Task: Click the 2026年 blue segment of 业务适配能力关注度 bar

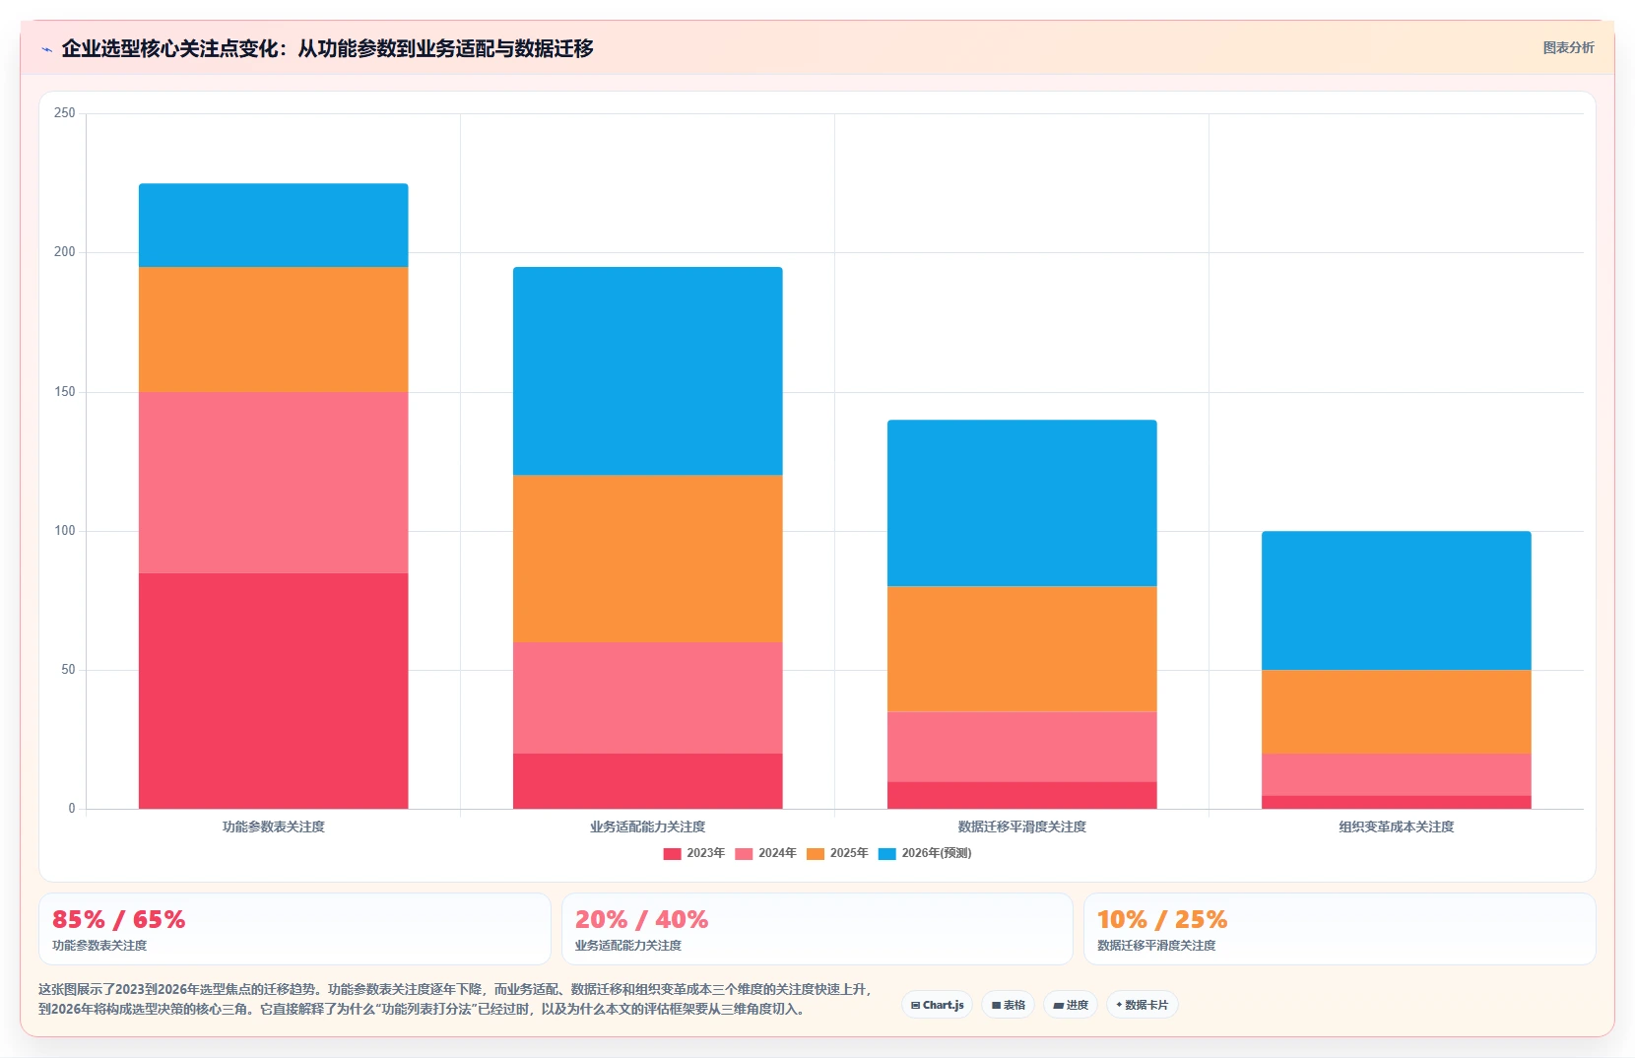Action: pyautogui.click(x=648, y=371)
